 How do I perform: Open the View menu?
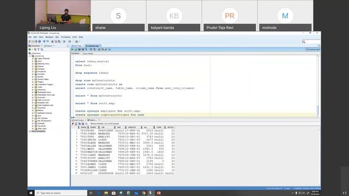41,37
